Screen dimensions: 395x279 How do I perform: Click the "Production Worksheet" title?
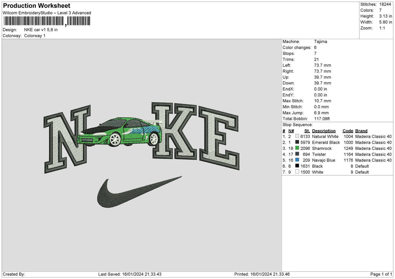click(37, 6)
